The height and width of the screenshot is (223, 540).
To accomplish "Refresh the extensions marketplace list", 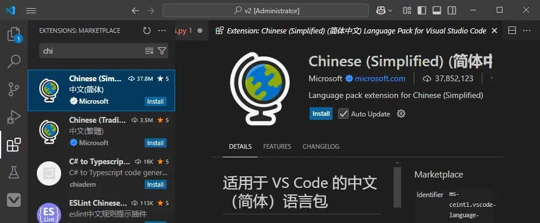I will [x=147, y=31].
